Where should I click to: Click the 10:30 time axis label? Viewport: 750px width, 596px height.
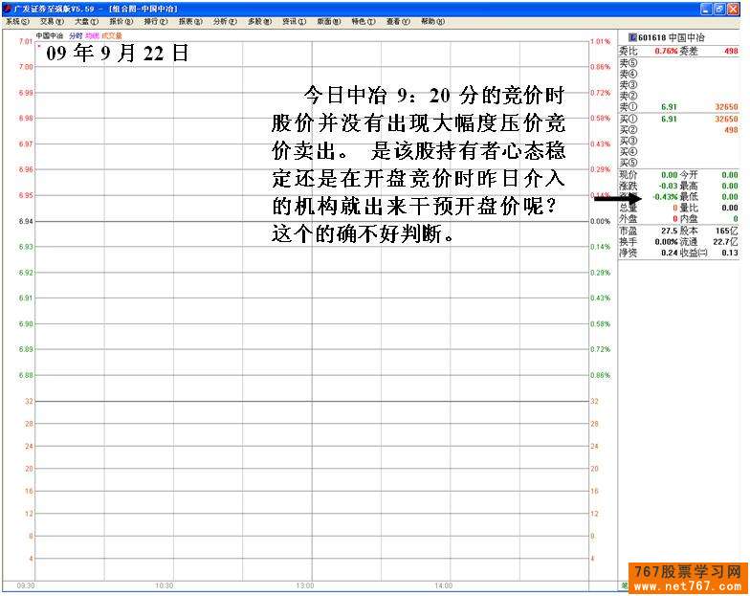[165, 585]
